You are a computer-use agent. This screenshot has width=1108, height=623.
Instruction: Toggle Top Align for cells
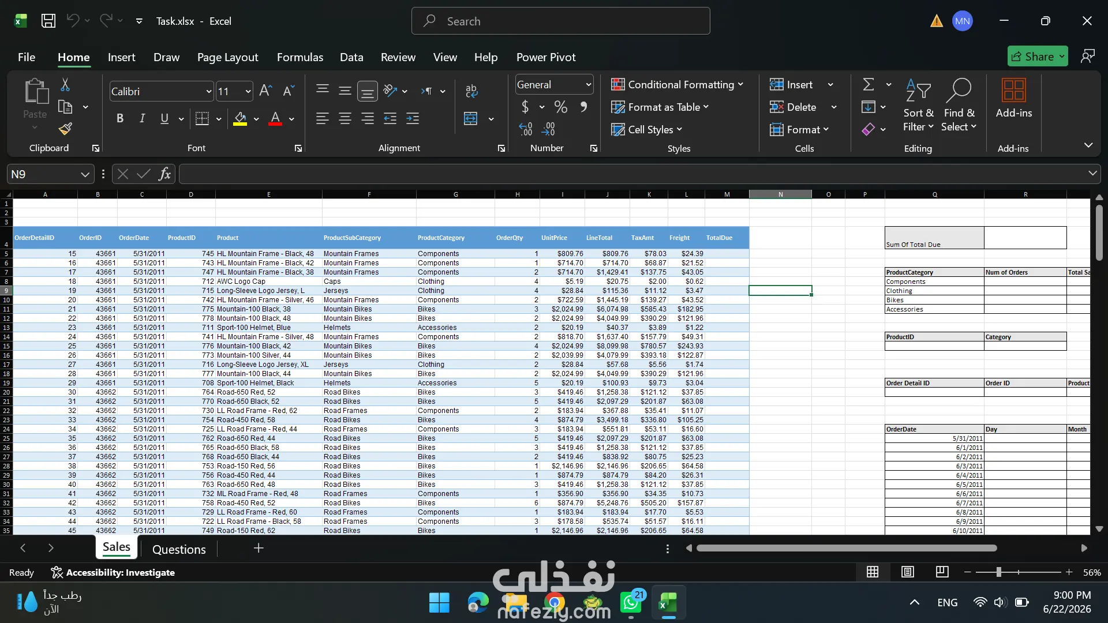pos(323,91)
